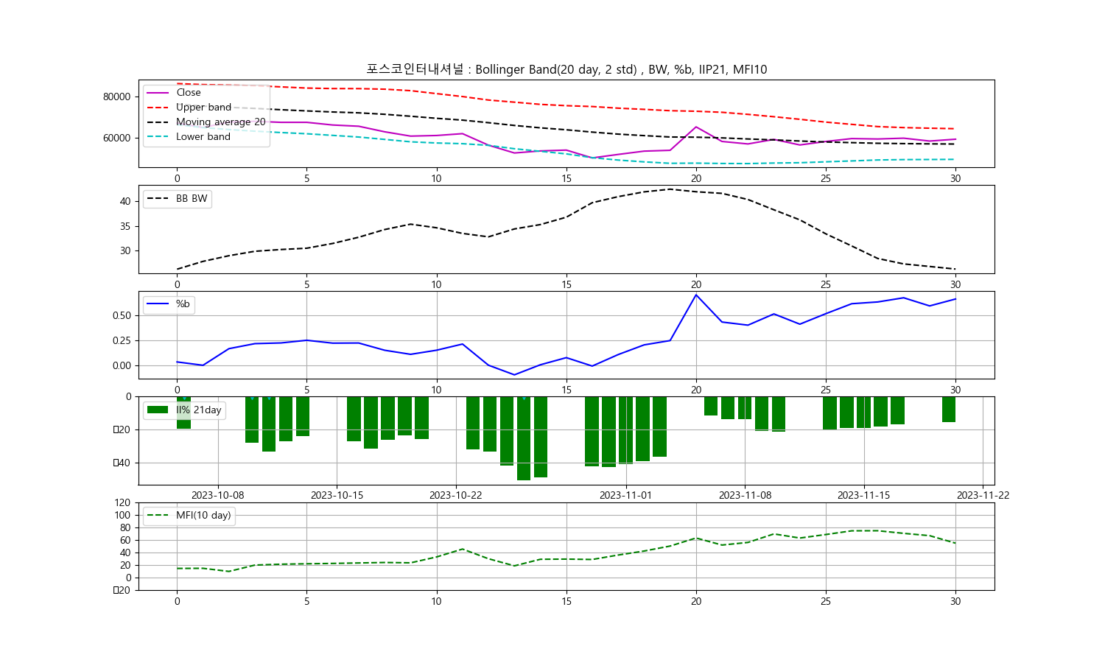Click the 0.25 tick on the %b axis
The image size is (1105, 663).
point(122,340)
